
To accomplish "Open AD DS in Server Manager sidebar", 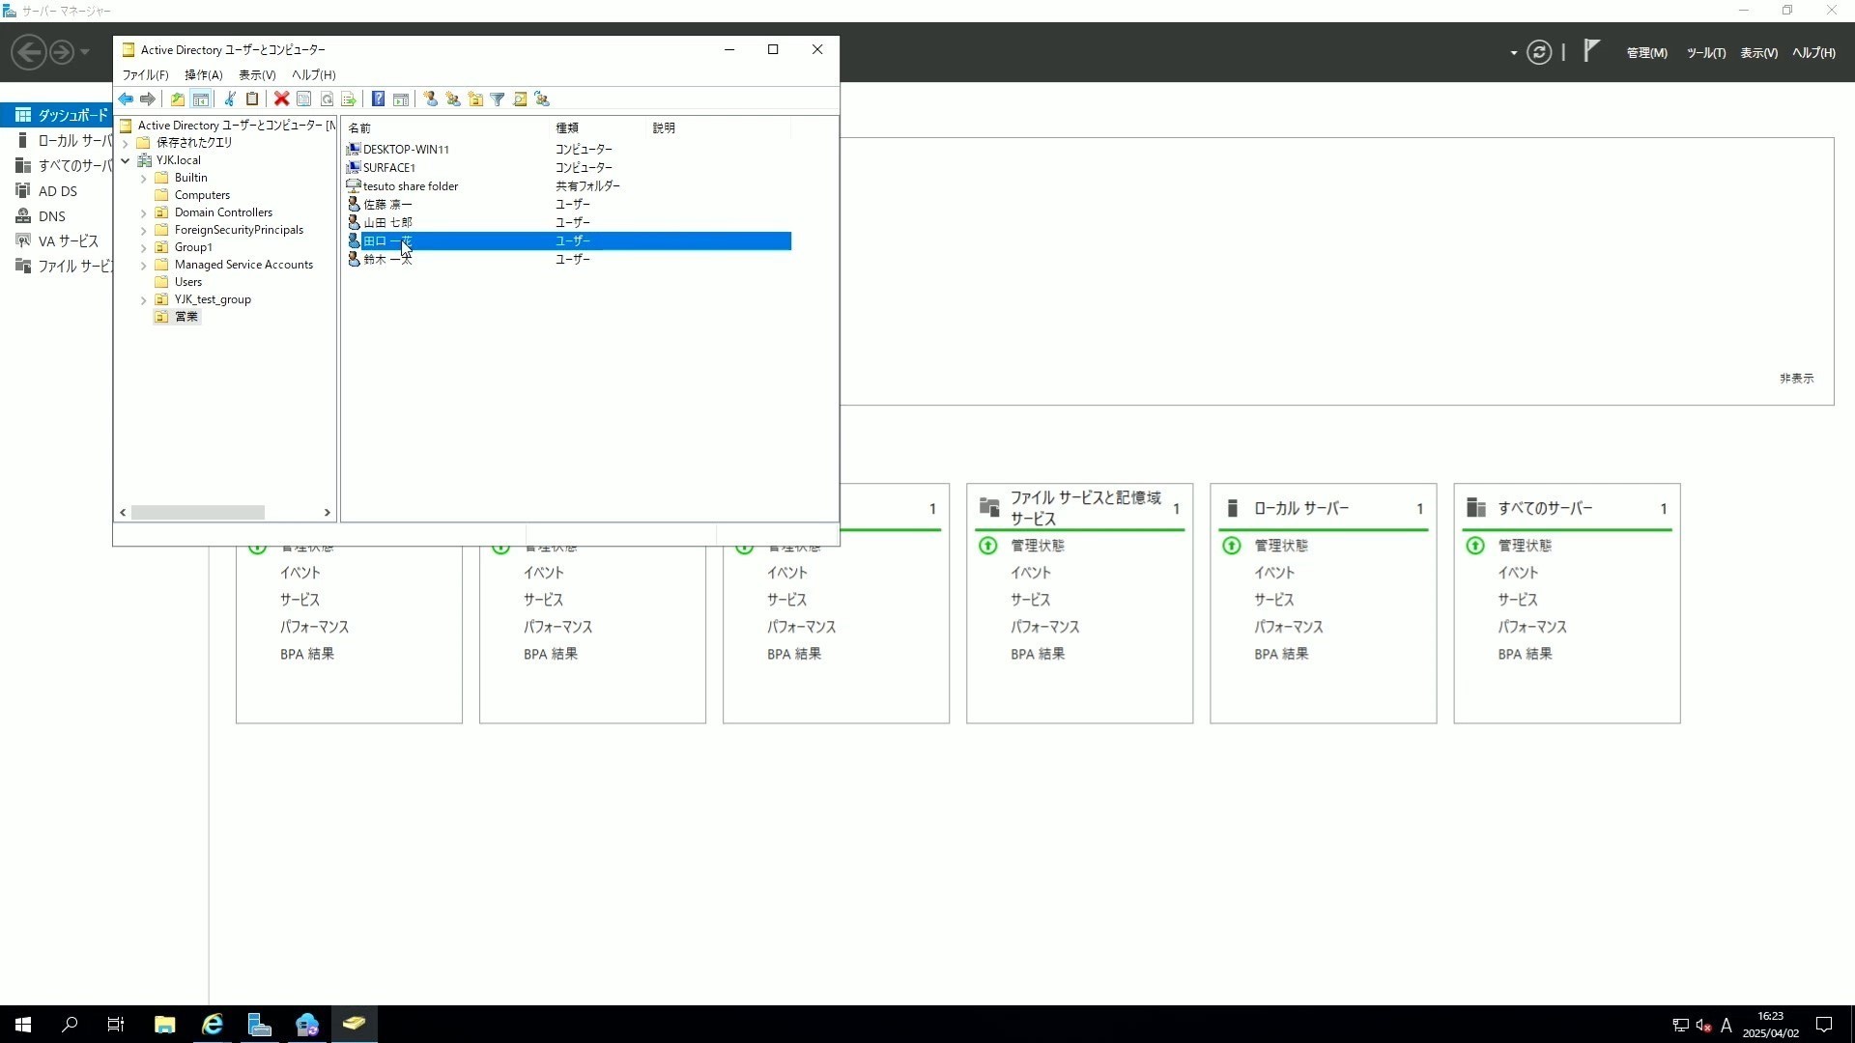I will click(57, 191).
